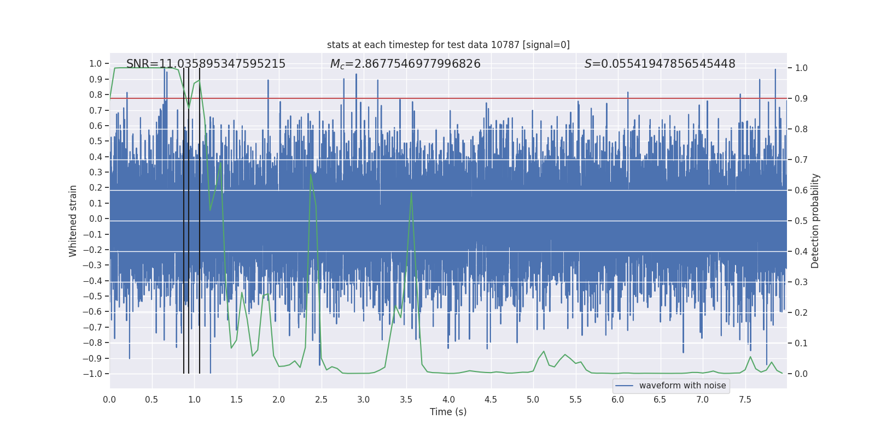Click the 6.0 tick on the time axis
875x437 pixels.
point(618,399)
